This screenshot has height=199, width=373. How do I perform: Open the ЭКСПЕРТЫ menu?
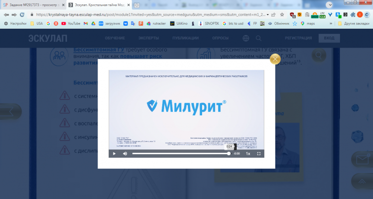(x=149, y=38)
